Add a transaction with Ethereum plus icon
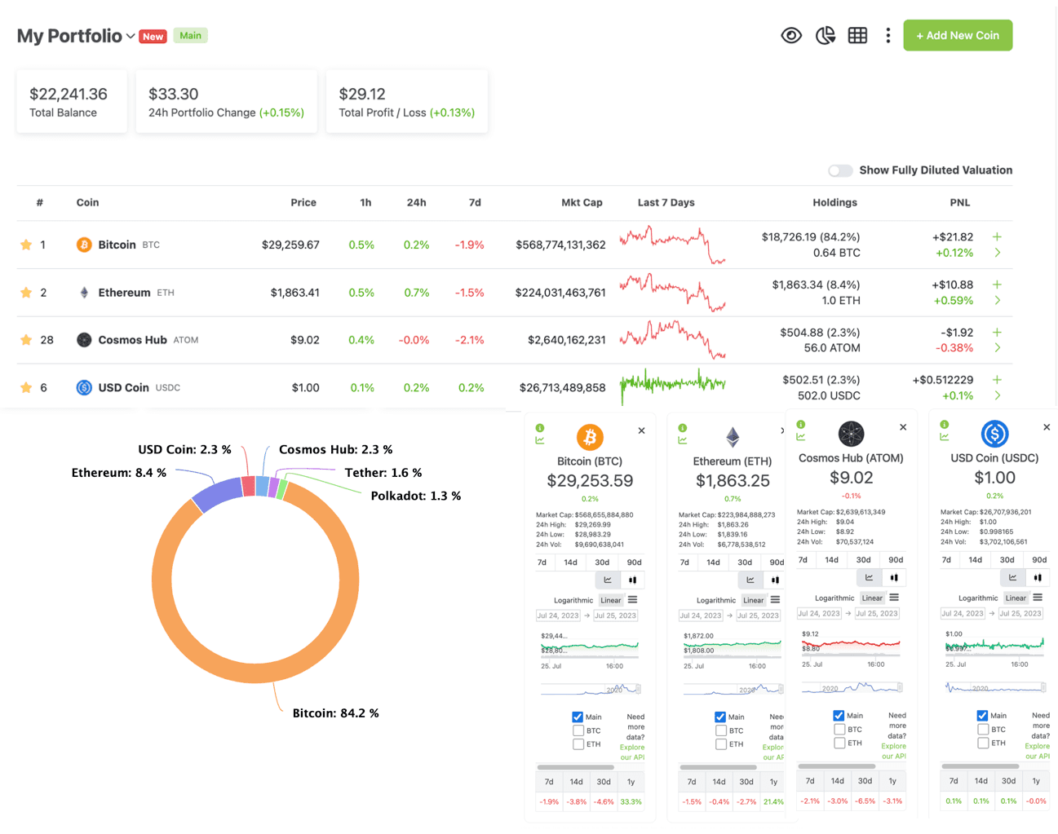 tap(997, 285)
